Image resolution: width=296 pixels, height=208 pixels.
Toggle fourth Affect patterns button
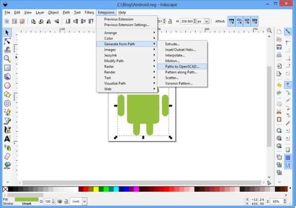pos(254,21)
